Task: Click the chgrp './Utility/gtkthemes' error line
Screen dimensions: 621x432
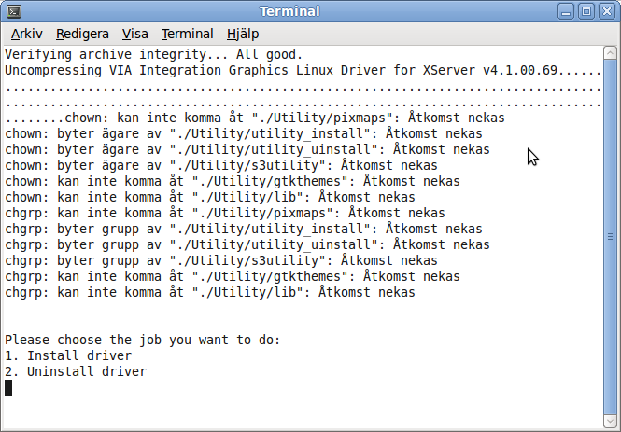Action: 233,276
